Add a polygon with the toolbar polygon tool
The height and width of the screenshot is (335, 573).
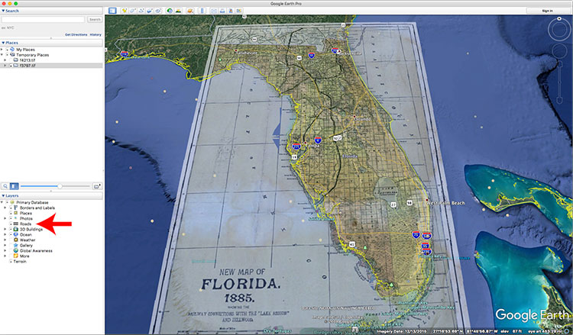coord(133,11)
